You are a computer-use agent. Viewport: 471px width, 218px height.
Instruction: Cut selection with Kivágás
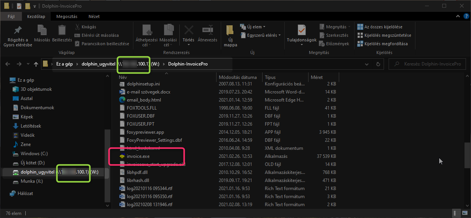[x=85, y=27]
